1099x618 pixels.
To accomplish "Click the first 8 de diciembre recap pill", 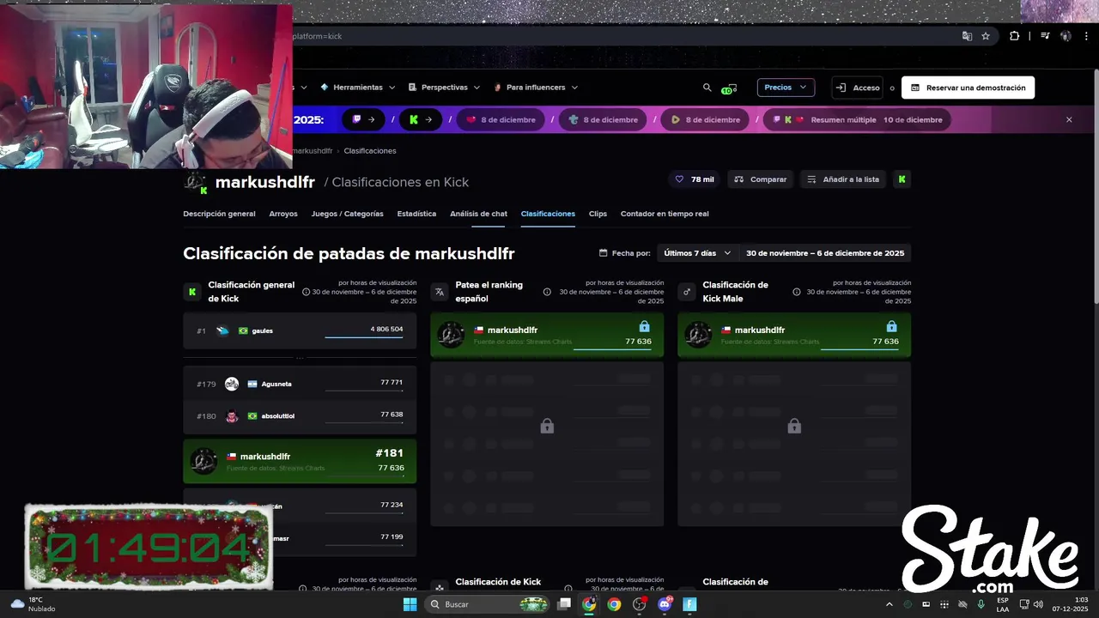I will (501, 119).
